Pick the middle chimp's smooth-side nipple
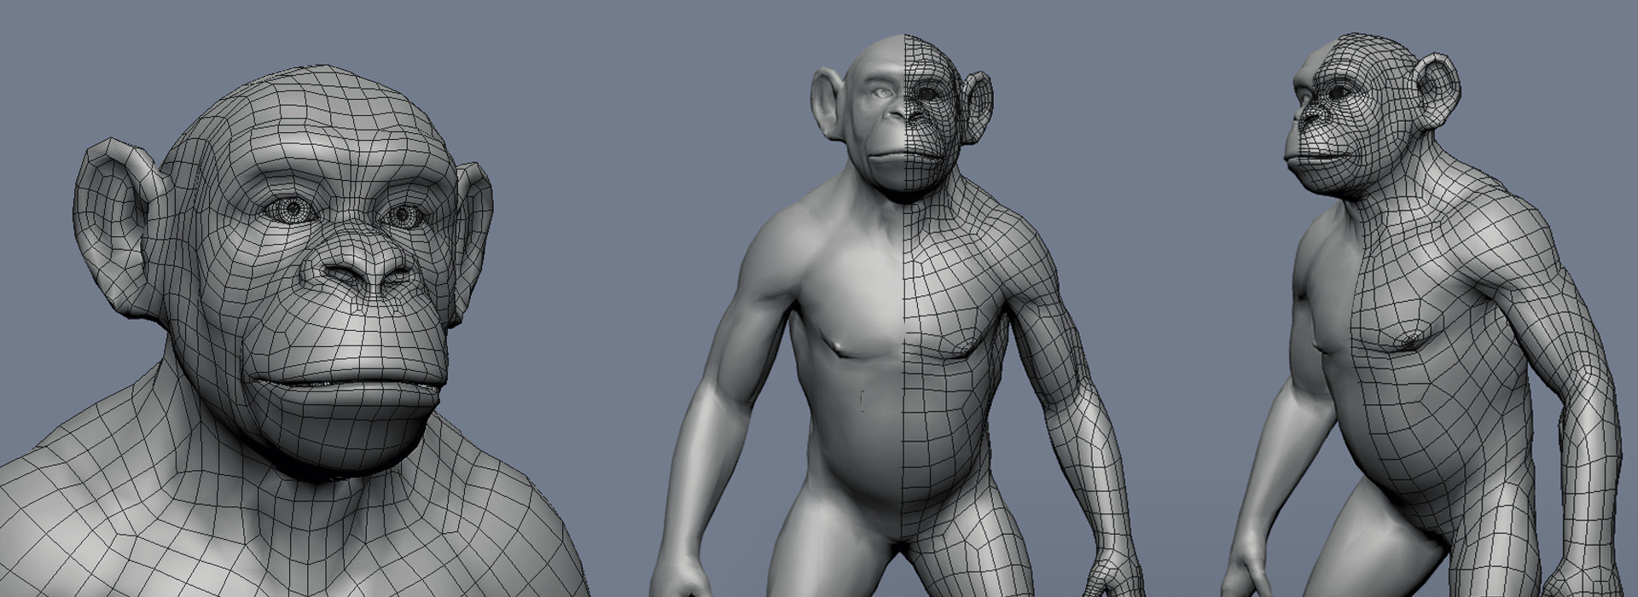This screenshot has height=597, width=1638. (x=841, y=346)
